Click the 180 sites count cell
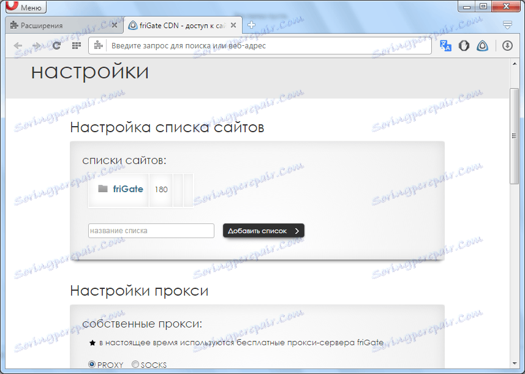525x374 pixels. coord(161,190)
